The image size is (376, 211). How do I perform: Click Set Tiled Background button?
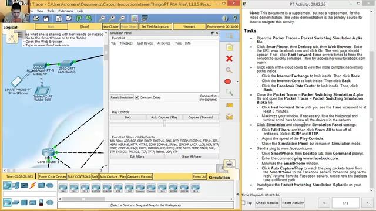tap(155, 26)
